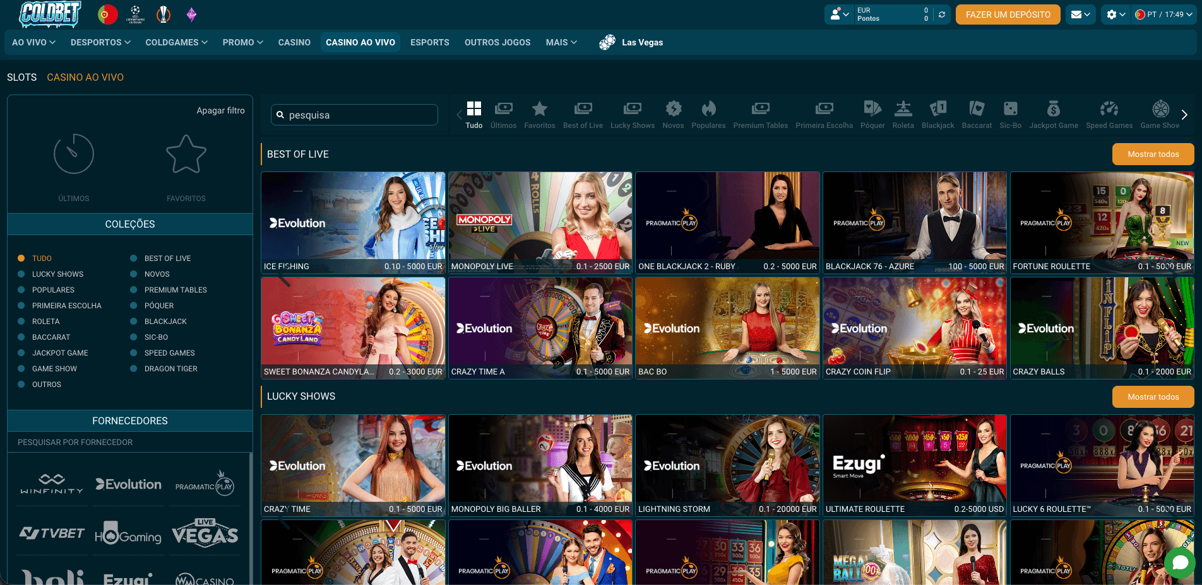Go to the ESPORTS menu item

[430, 42]
